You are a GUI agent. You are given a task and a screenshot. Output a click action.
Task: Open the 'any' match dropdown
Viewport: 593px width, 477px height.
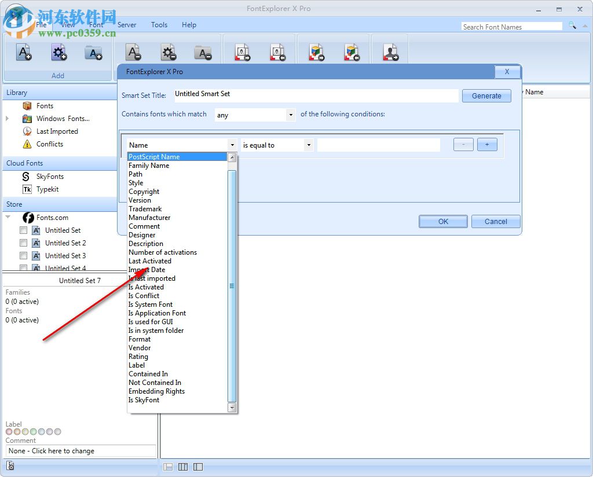click(291, 115)
